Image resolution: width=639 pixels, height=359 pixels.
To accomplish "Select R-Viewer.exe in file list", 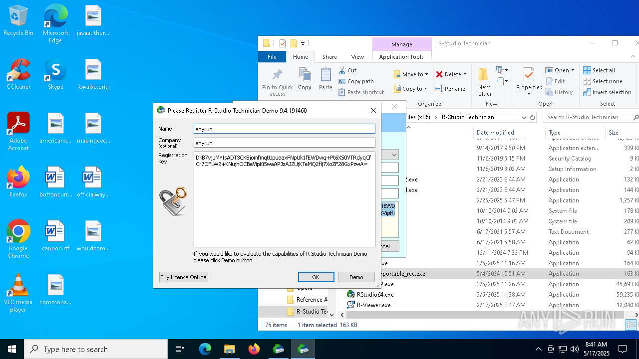I will [368, 305].
